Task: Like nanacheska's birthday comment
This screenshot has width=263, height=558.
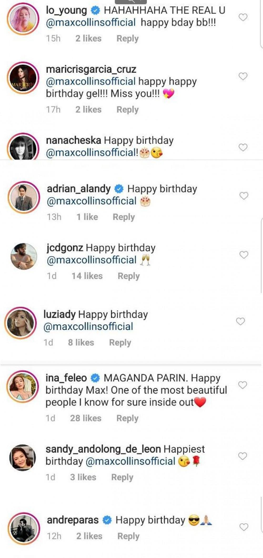Action: pos(243,147)
